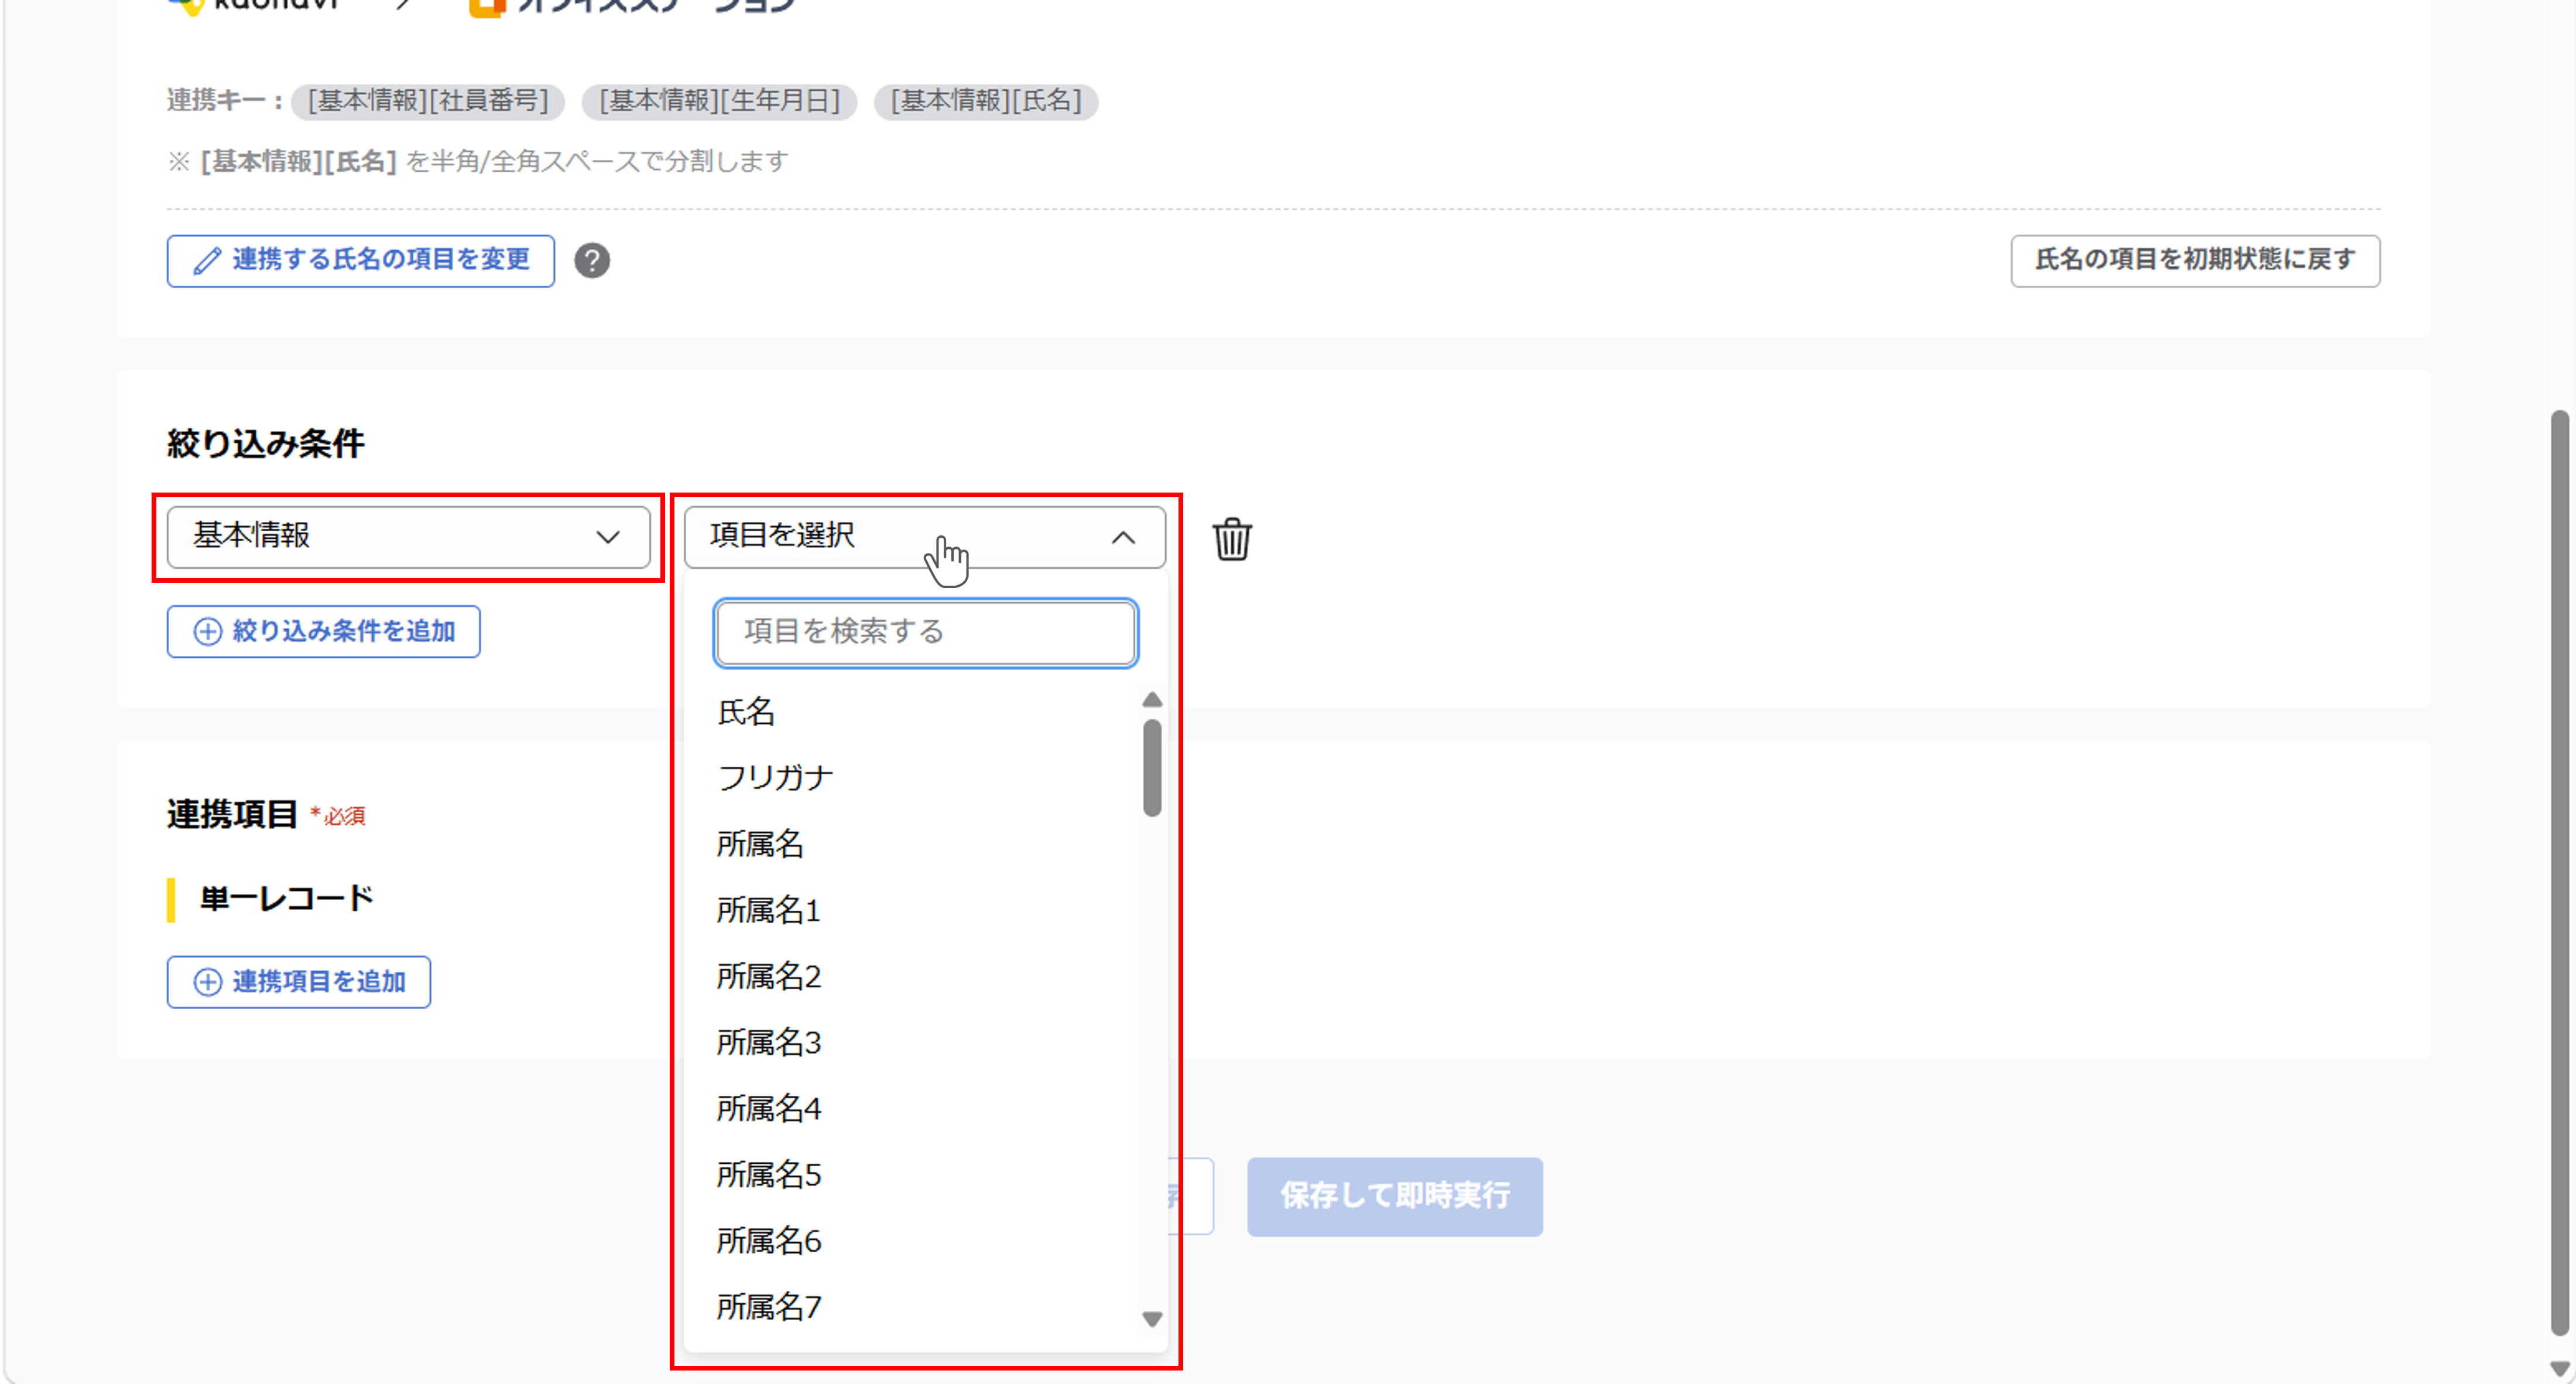Click dropdown list scroll down arrow
The image size is (2576, 1384).
coord(1152,1319)
